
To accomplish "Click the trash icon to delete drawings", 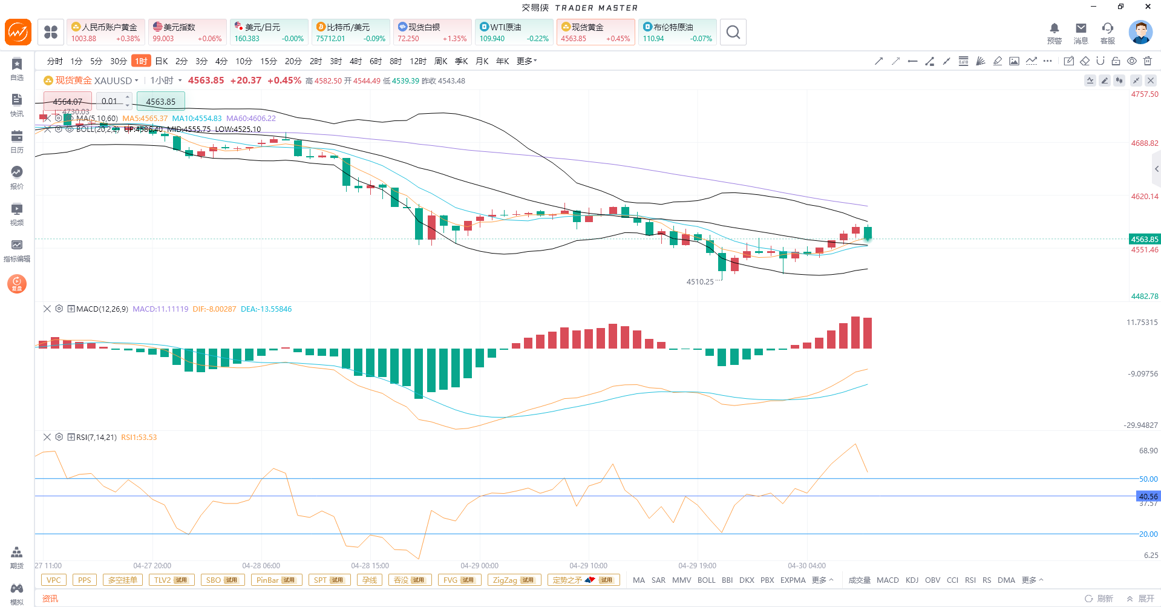I will (1148, 61).
